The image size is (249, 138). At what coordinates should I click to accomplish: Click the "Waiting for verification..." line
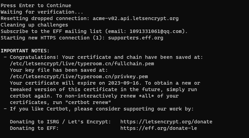[42, 12]
